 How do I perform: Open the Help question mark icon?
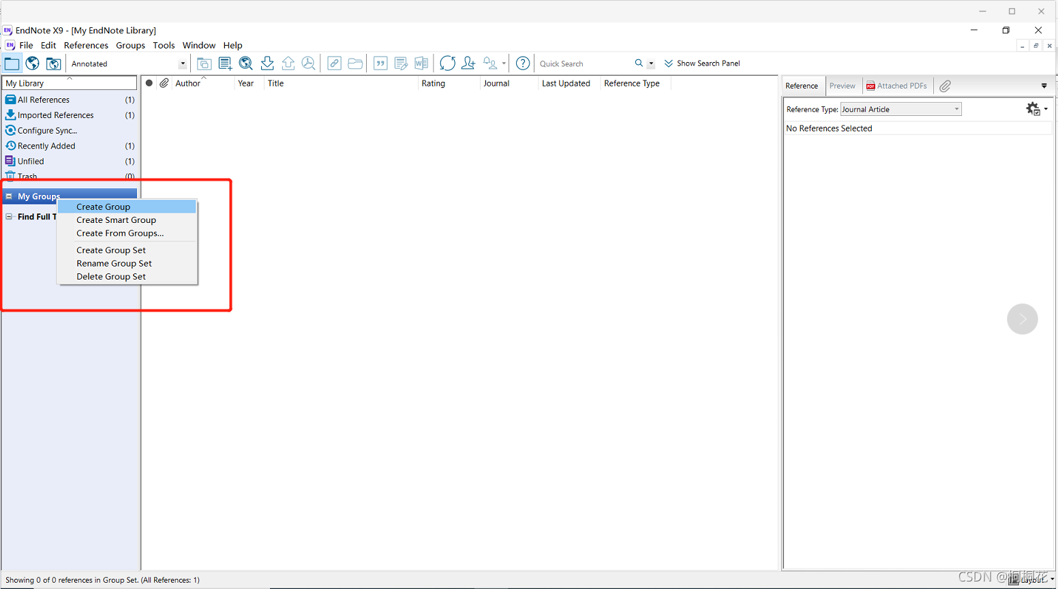click(523, 63)
